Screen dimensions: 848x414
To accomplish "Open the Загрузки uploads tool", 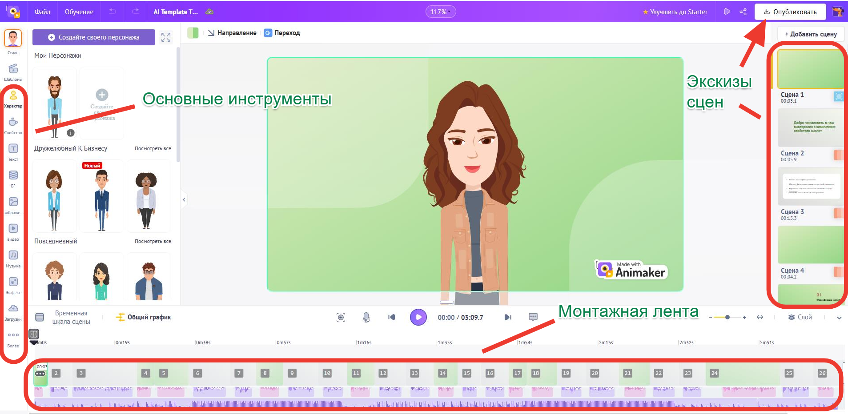I will [13, 312].
